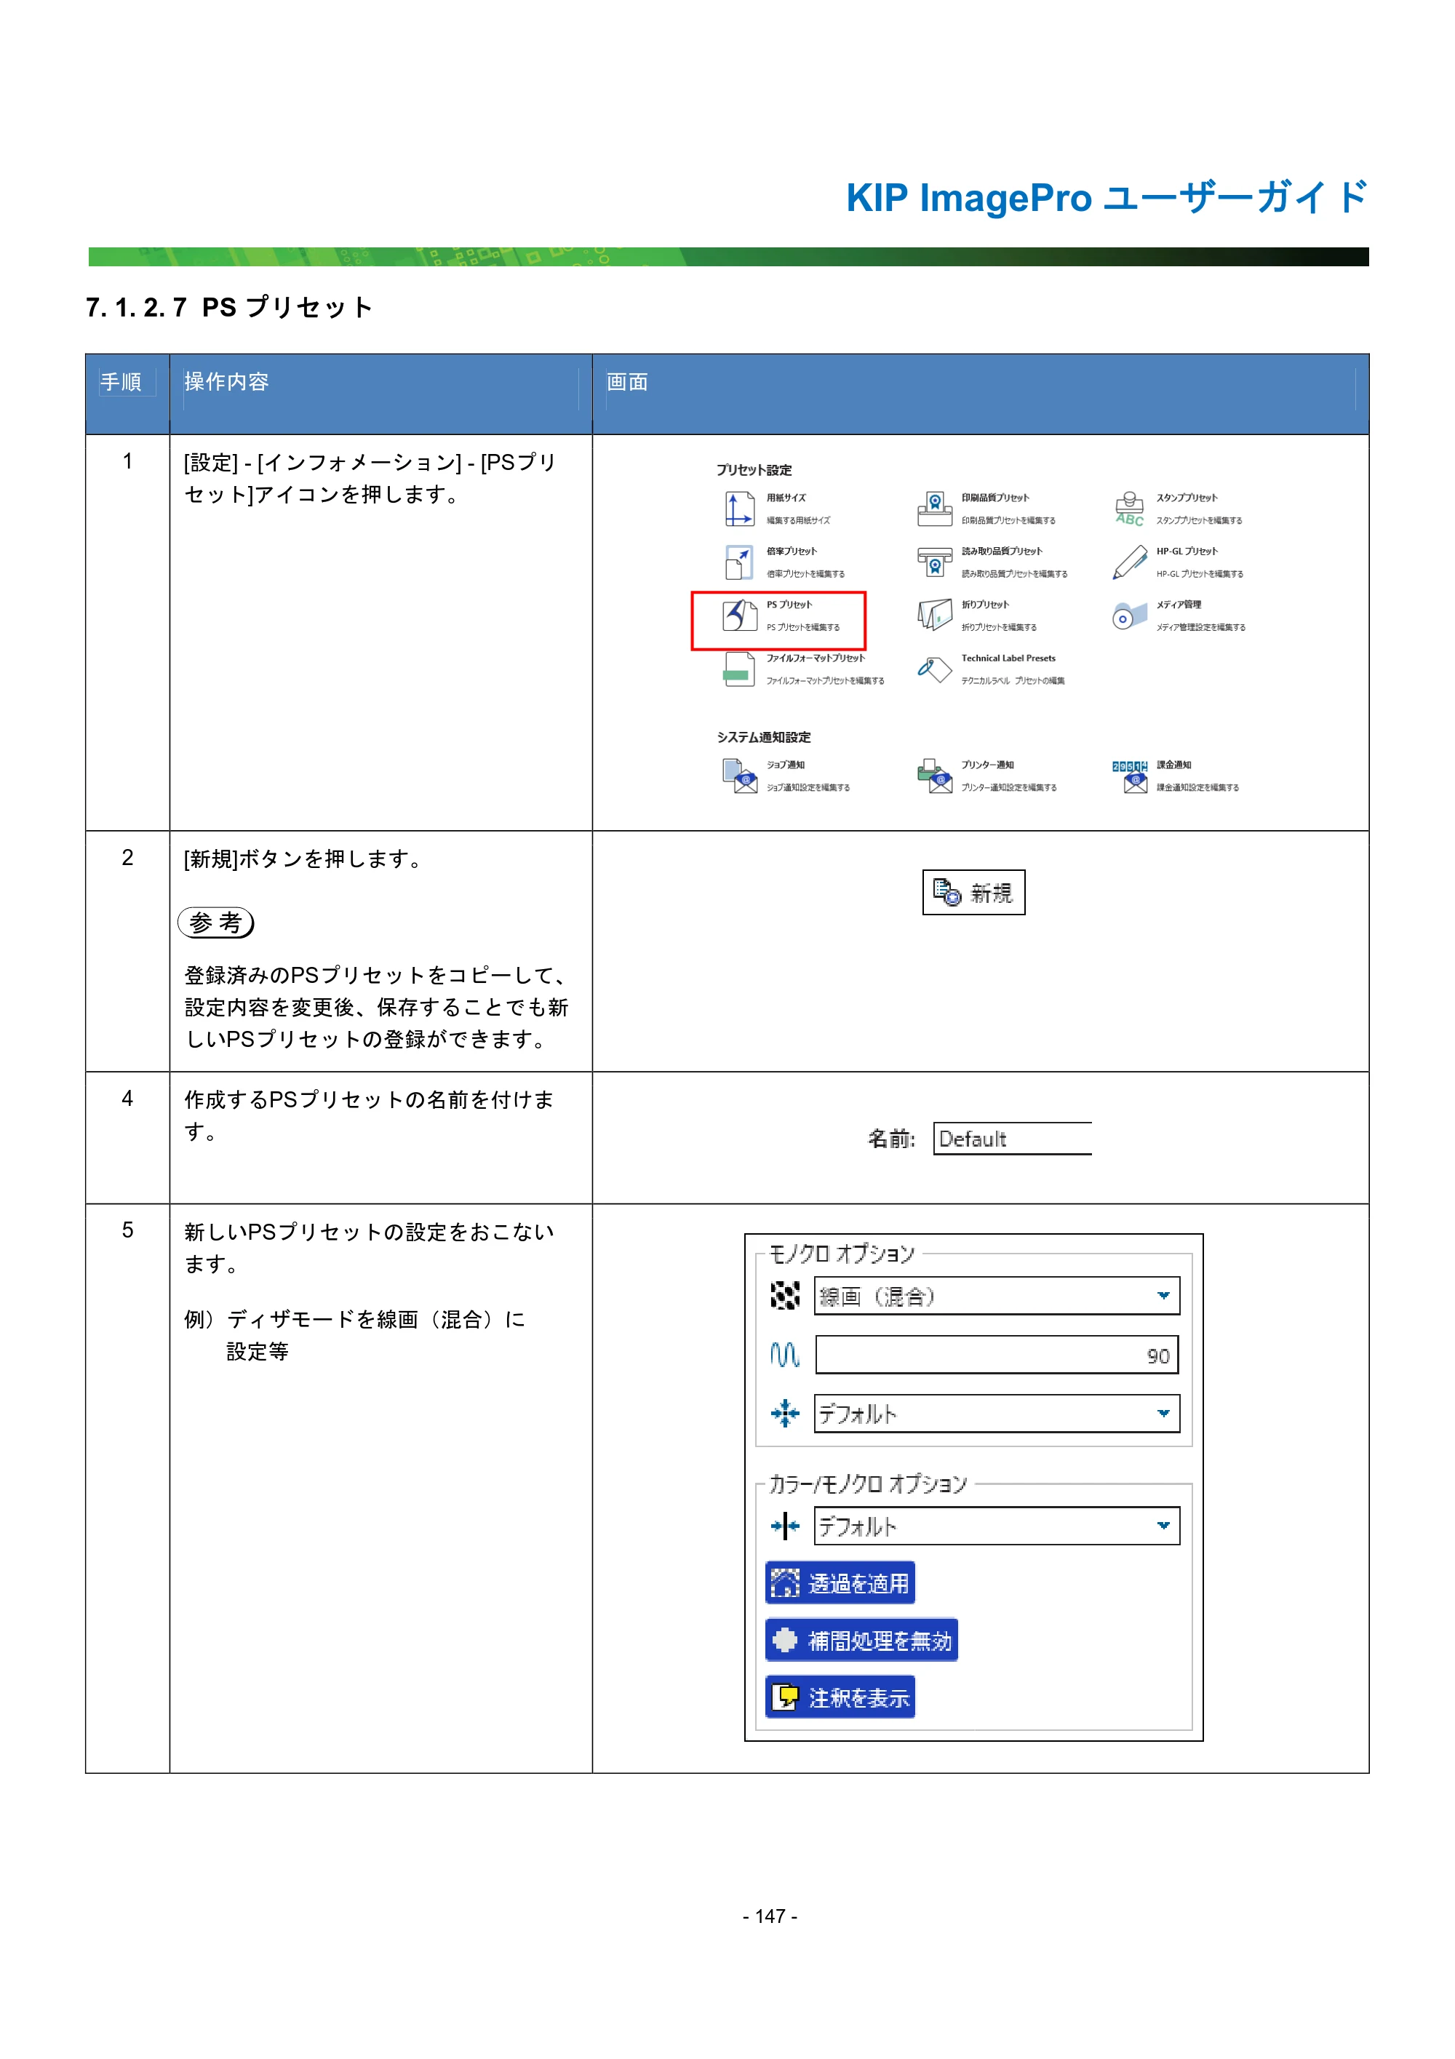Click the value field showing 90
Screen dimensions: 1455x2059
[996, 1354]
